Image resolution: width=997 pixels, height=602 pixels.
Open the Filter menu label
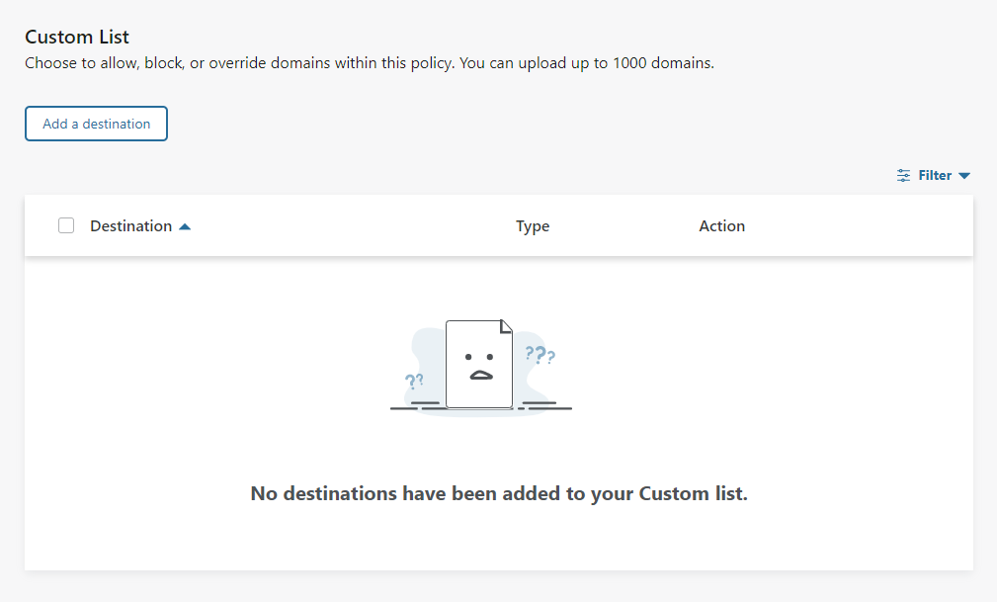click(935, 175)
